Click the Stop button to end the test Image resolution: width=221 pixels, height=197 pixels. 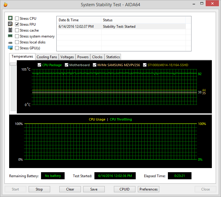coord(39,189)
